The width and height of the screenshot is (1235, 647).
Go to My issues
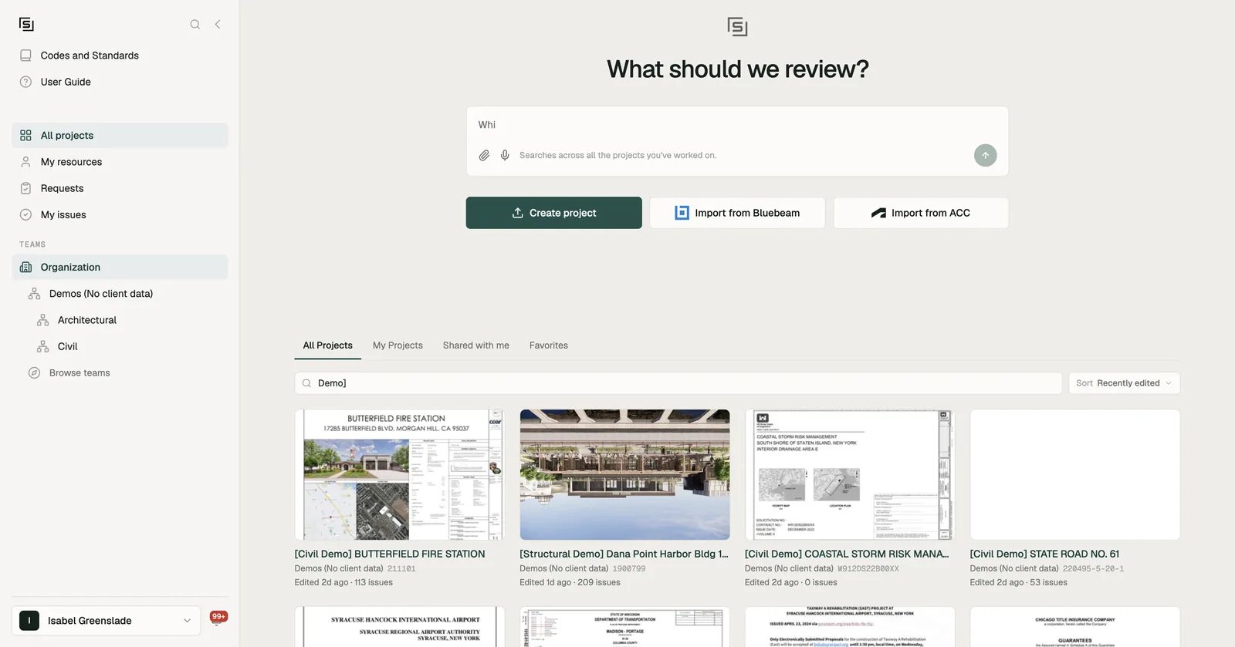pos(63,215)
